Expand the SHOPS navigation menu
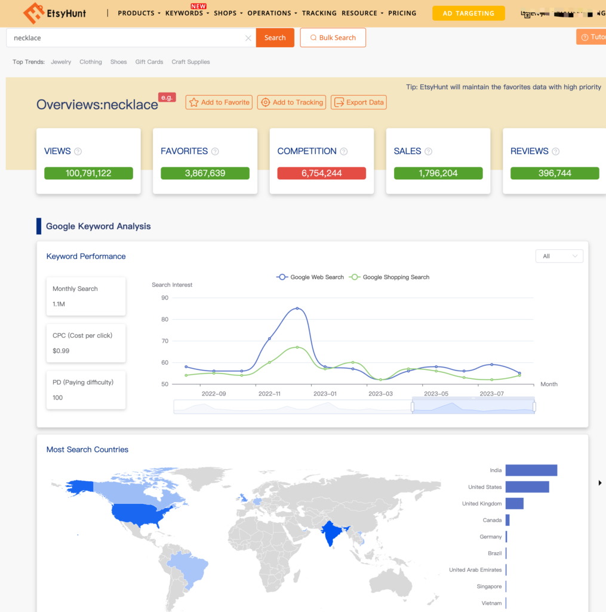The image size is (606, 612). coord(228,13)
